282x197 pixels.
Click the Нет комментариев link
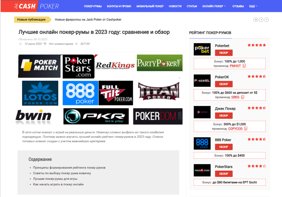tap(61, 44)
